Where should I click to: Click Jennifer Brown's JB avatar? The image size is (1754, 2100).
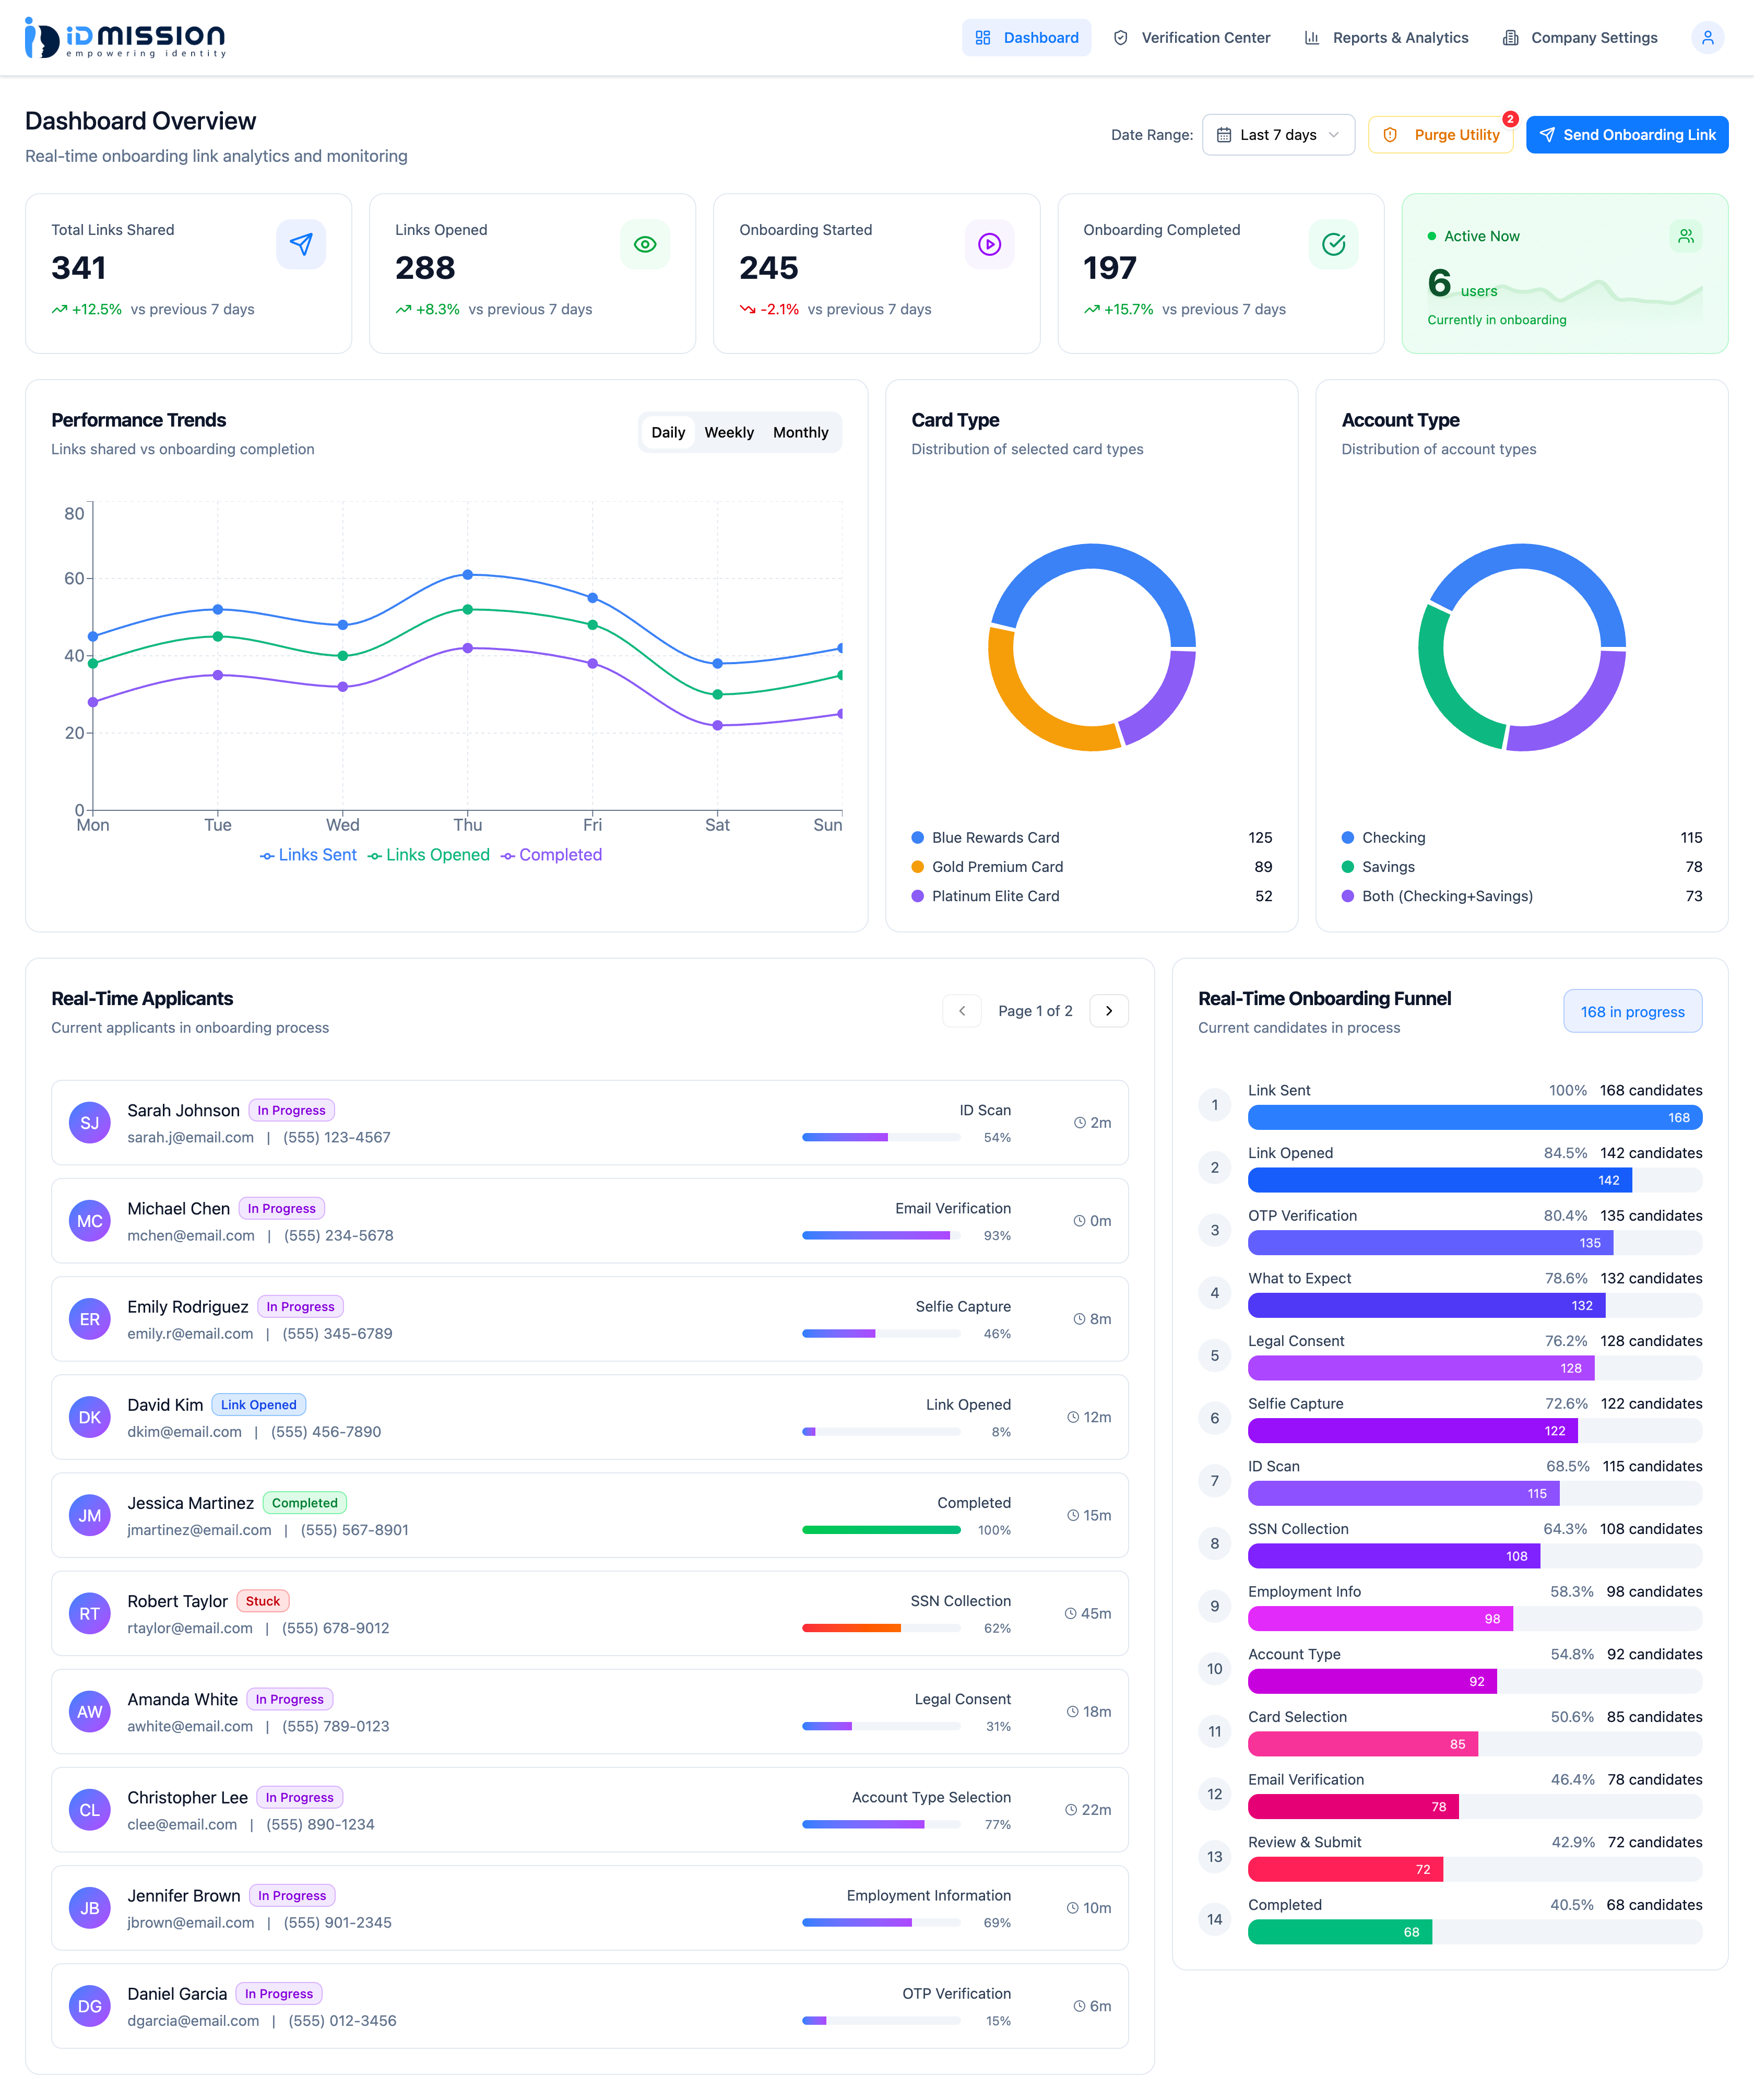pyautogui.click(x=90, y=1908)
